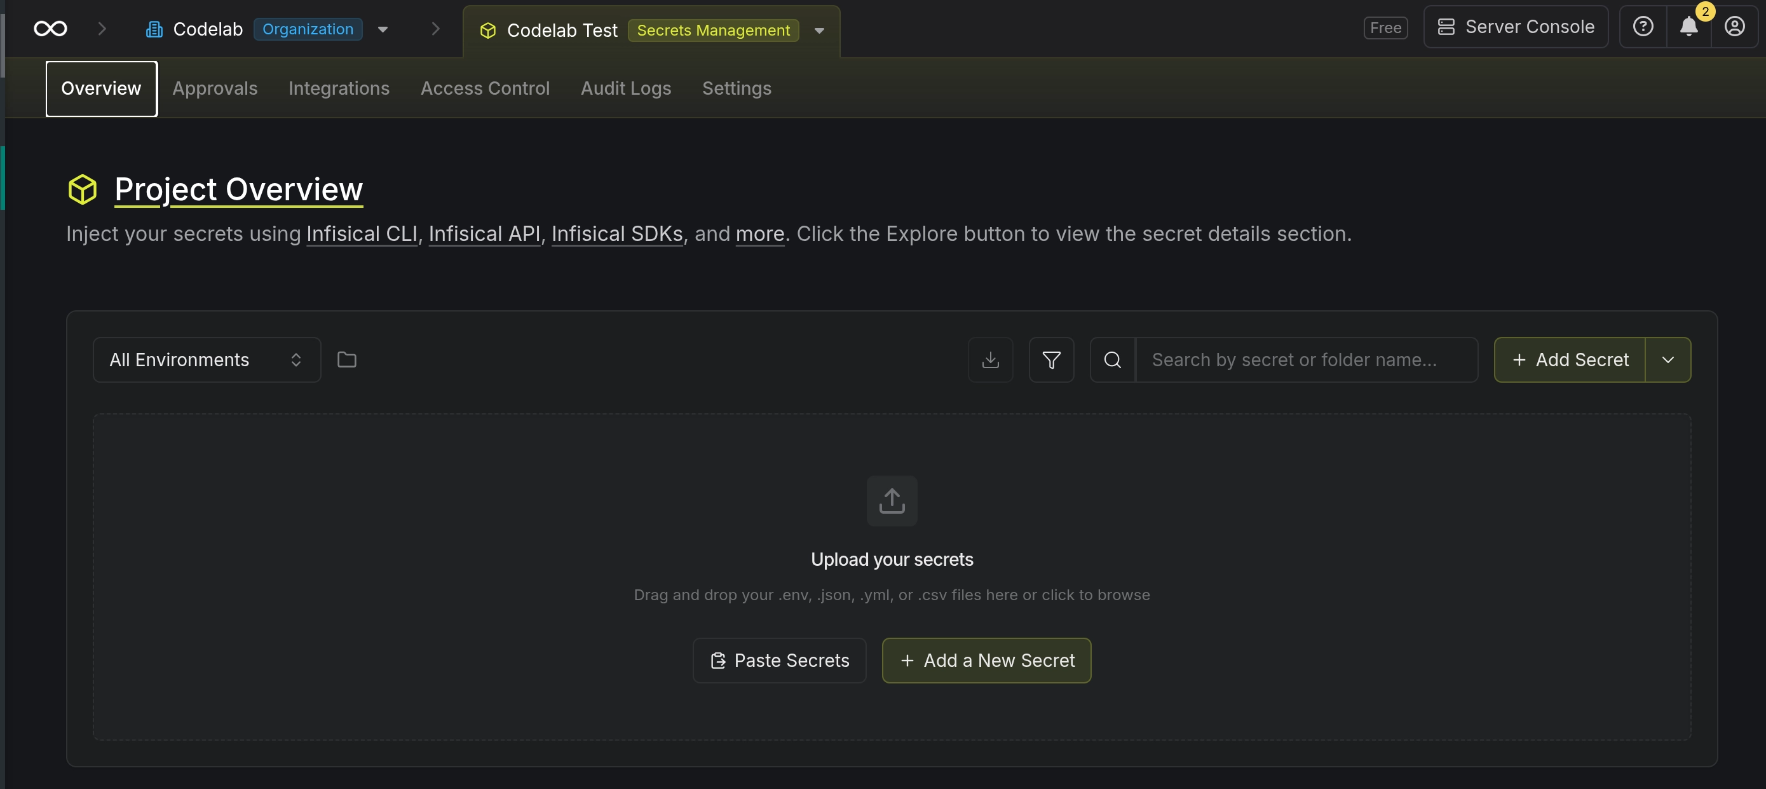Open the filter funnel icon
This screenshot has width=1766, height=789.
[1051, 359]
